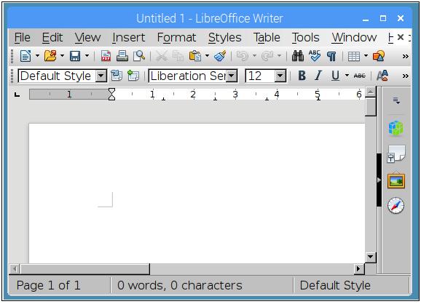Export directly as PDF icon
421x304 pixels.
click(106, 56)
